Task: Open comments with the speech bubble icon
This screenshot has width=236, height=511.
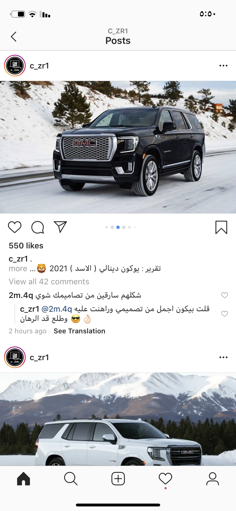Action: click(38, 227)
